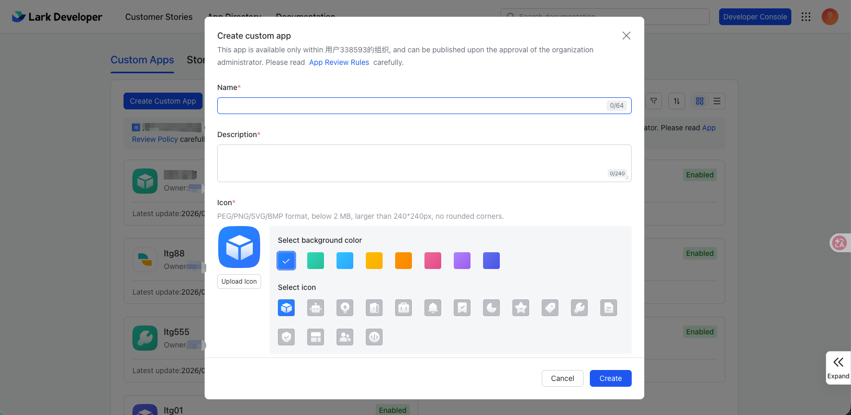
Task: Switch to list view layout
Action: click(x=717, y=101)
